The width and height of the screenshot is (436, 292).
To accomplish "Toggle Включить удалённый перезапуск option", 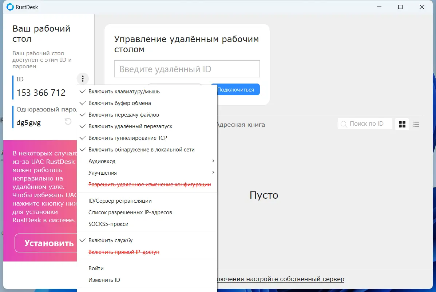I will (x=147, y=127).
